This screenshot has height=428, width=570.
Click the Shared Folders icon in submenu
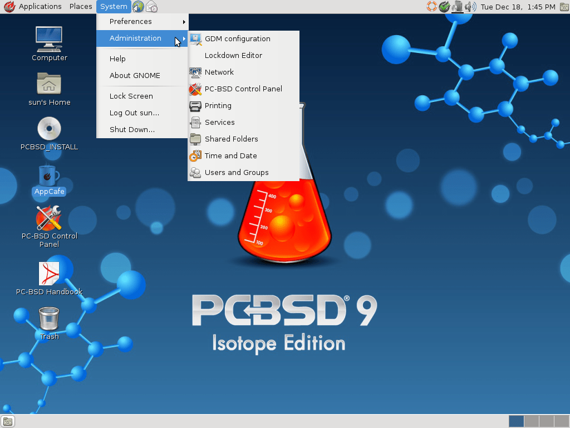click(195, 139)
